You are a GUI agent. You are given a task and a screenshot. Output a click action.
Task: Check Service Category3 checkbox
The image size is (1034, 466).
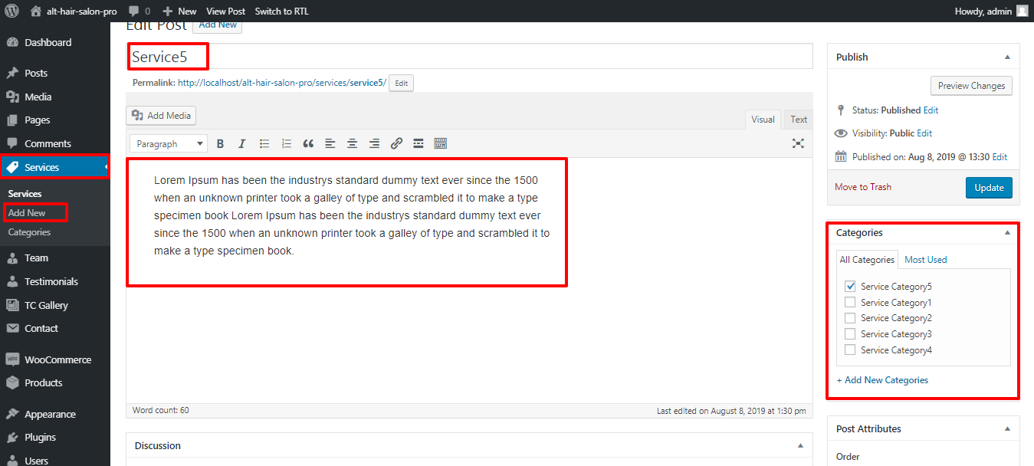click(x=850, y=334)
